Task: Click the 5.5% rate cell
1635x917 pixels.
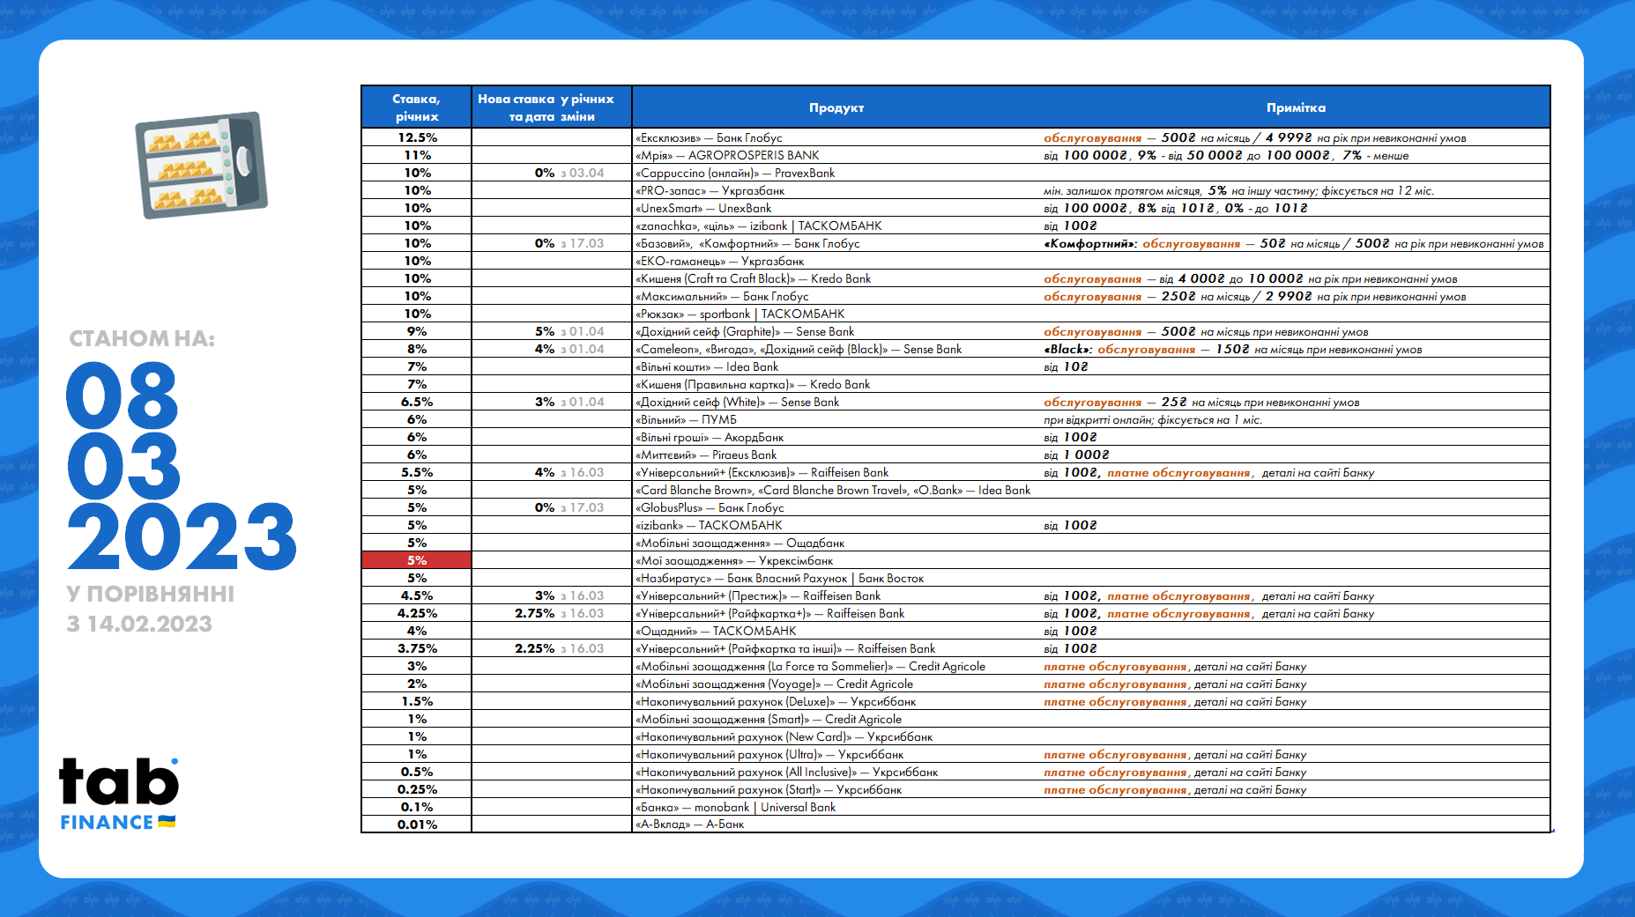Action: [x=417, y=472]
